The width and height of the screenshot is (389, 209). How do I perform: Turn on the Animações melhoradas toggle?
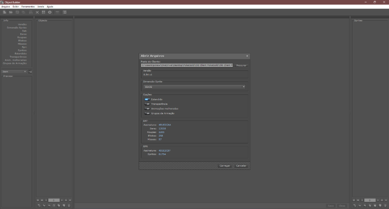[x=147, y=109]
